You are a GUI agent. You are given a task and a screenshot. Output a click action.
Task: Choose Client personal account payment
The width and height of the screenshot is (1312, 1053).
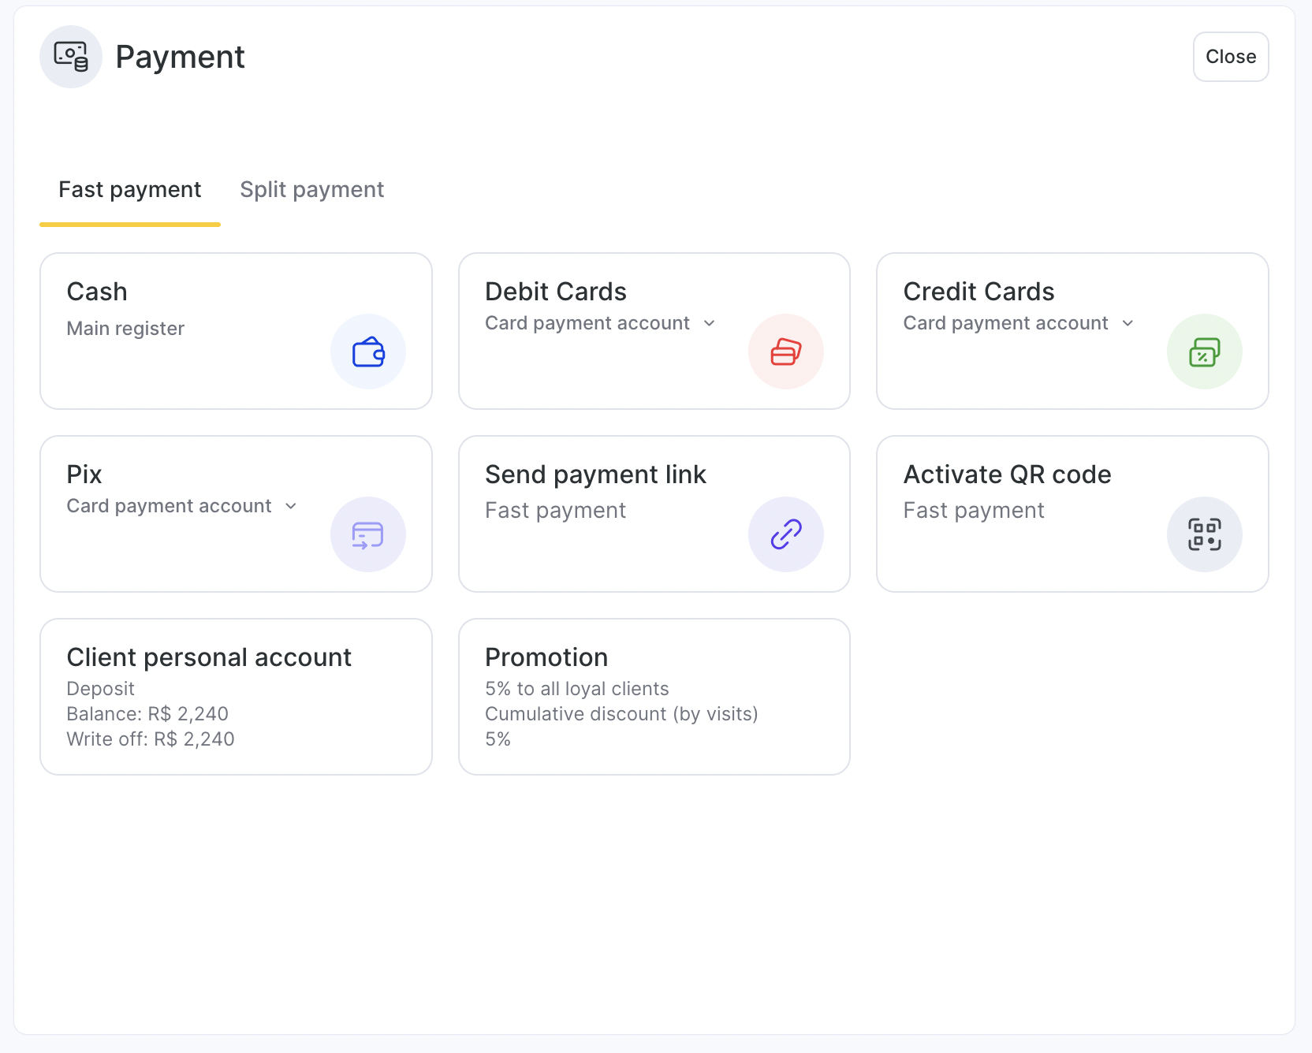click(236, 697)
